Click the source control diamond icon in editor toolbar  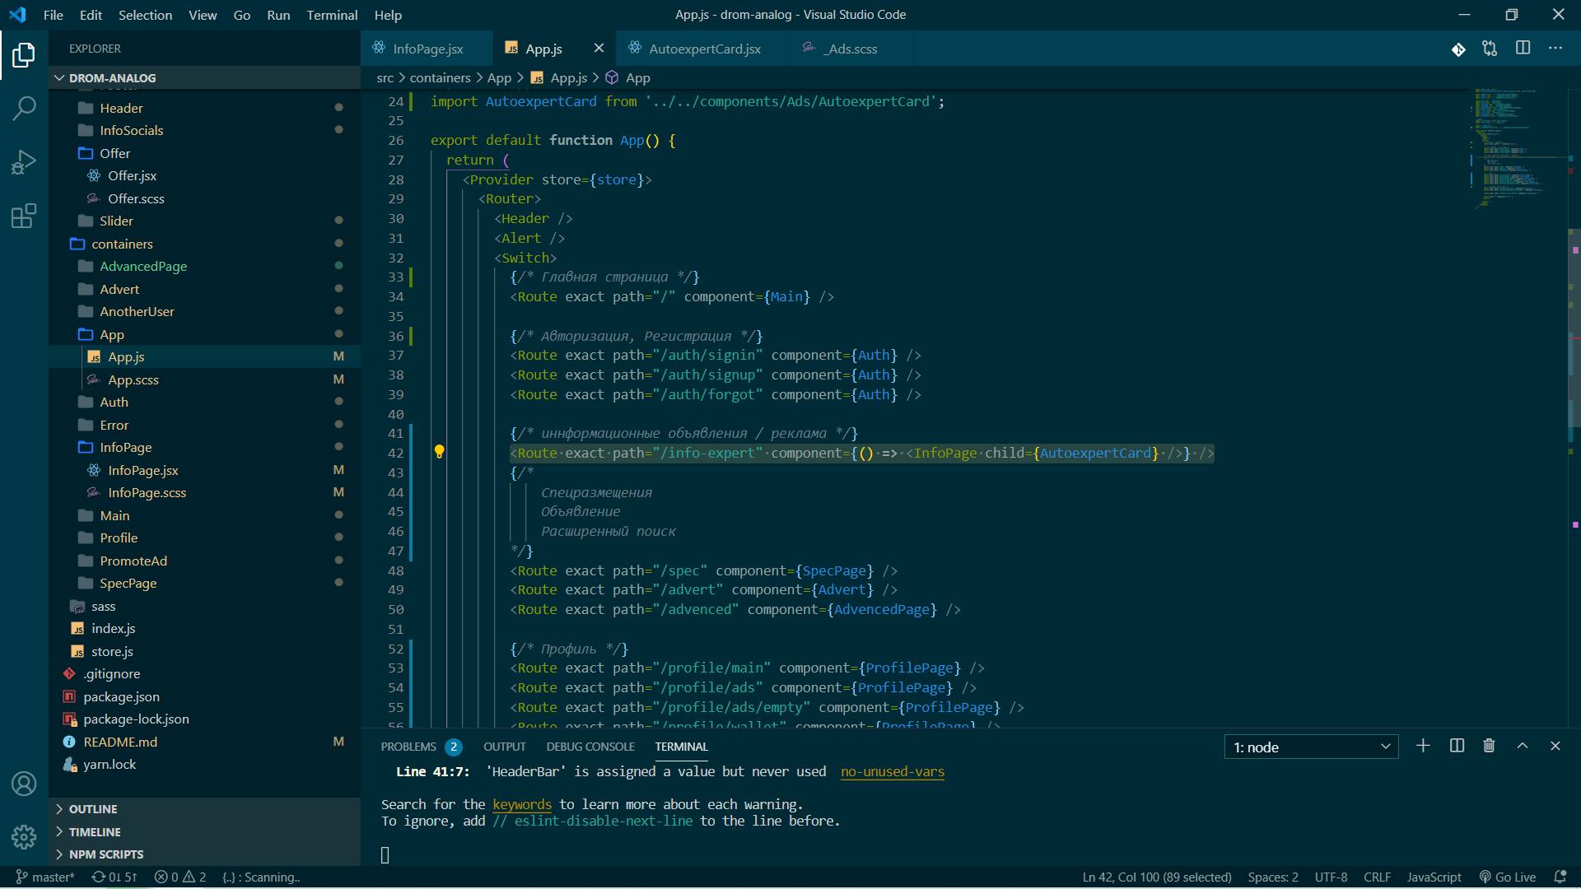tap(1458, 49)
